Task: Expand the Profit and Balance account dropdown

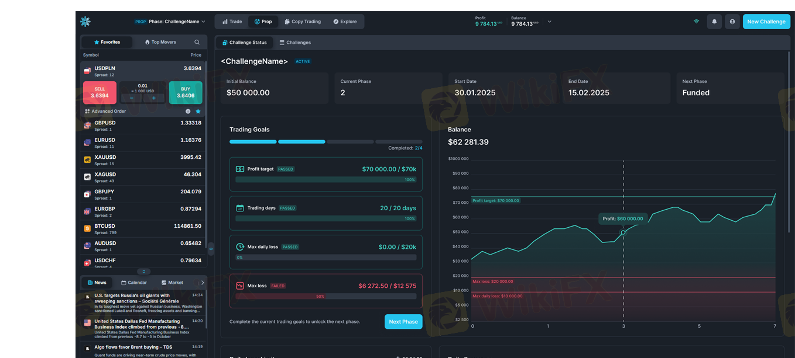Action: click(x=549, y=22)
